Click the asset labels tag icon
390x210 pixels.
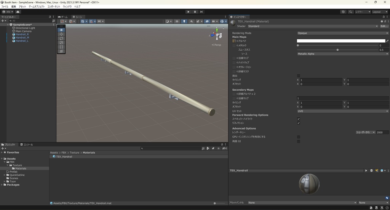point(387,198)
